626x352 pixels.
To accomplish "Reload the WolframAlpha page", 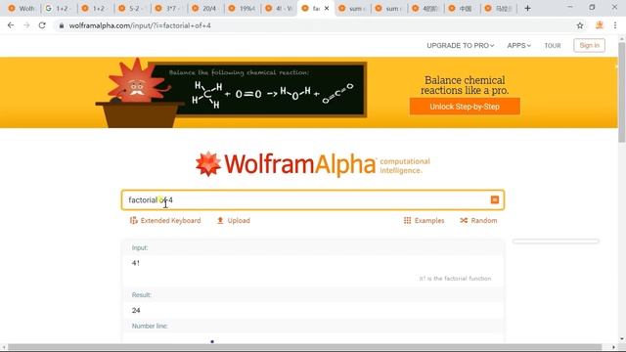I will tap(42, 25).
